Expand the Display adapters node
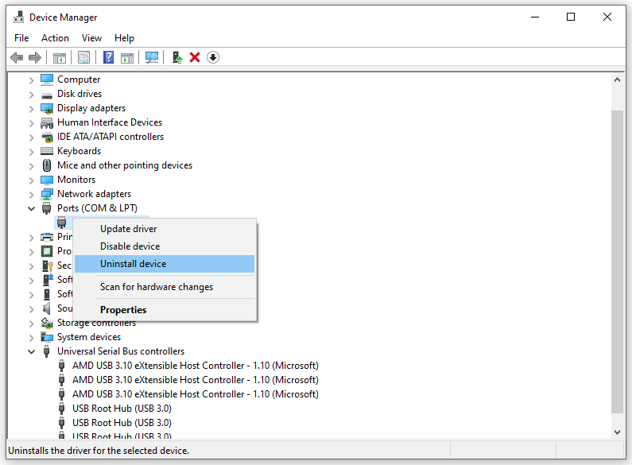 tap(32, 109)
